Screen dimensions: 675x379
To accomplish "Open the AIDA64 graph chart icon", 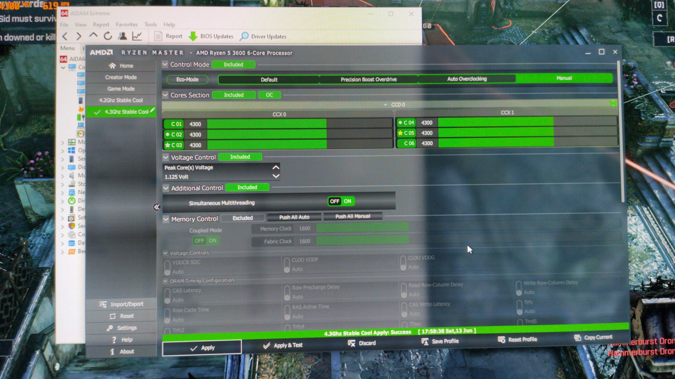I will 137,36.
